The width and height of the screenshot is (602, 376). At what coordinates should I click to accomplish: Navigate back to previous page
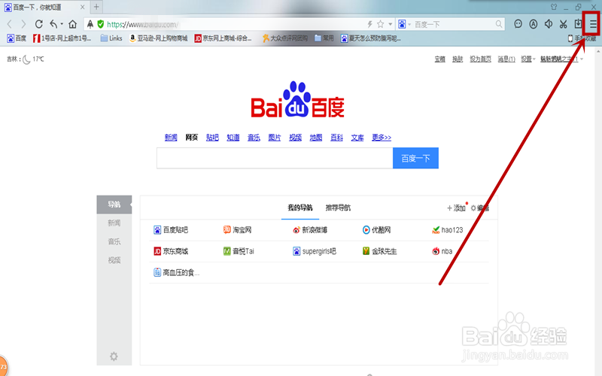10,24
